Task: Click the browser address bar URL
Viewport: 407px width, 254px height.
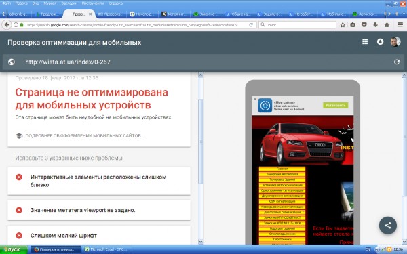Action: tap(132, 25)
